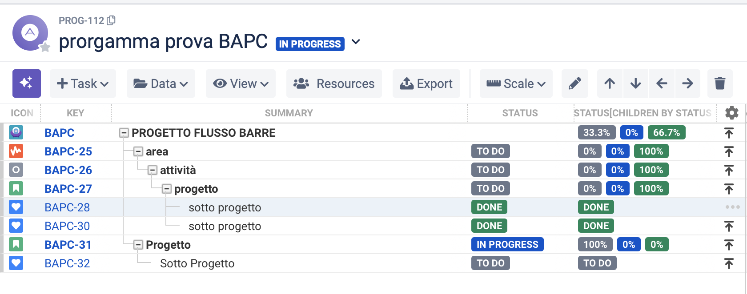This screenshot has height=294, width=747.
Task: Click the 66.7% green status badge
Action: click(x=667, y=132)
